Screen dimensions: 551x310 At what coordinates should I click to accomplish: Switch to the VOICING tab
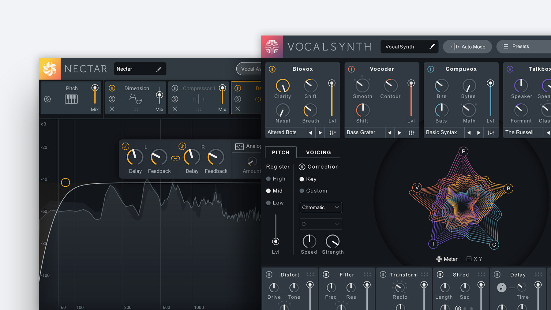coord(318,152)
